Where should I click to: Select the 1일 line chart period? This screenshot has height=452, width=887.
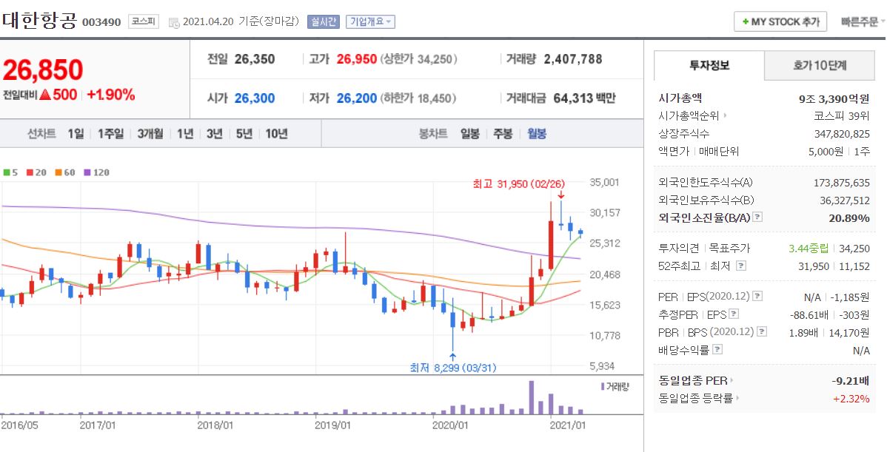pos(76,134)
